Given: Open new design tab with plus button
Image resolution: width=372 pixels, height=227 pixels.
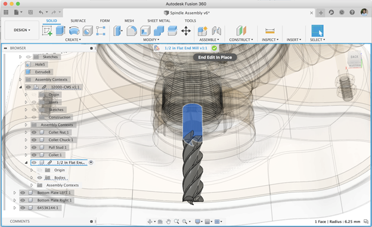Looking at the screenshot, I should click(321, 13).
